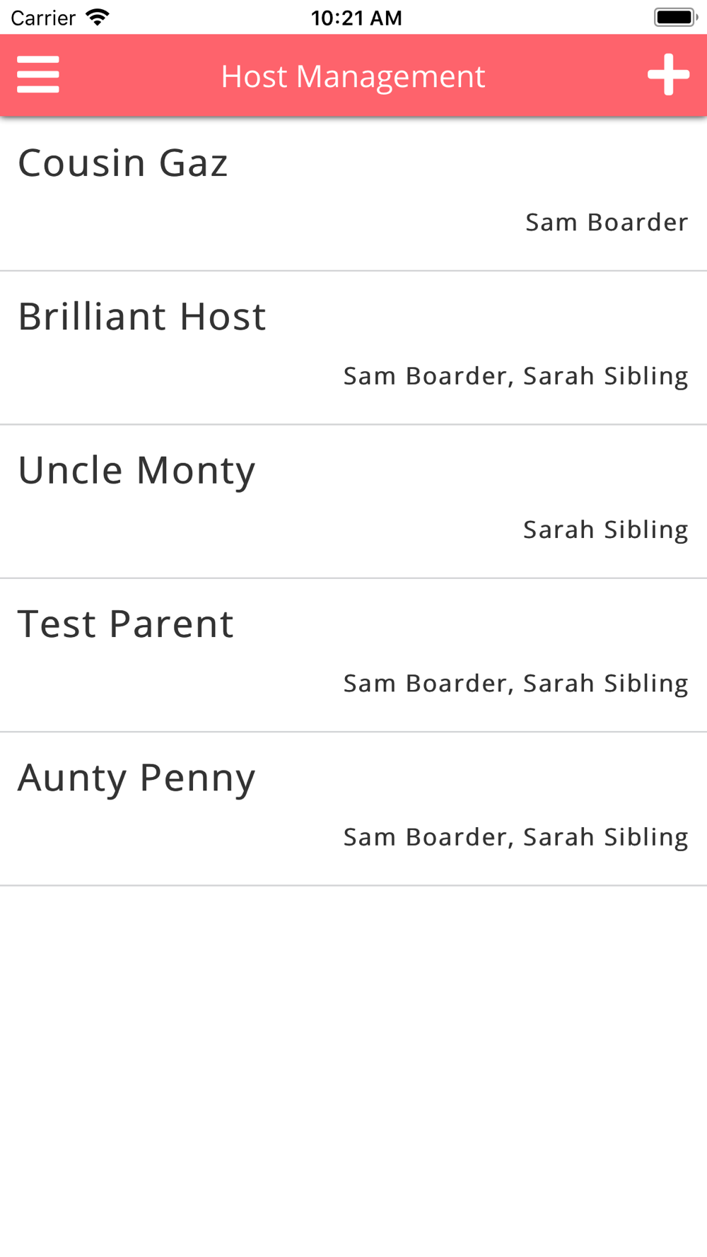Select the Test Parent host
Viewport: 707px width, 1257px height.
(x=353, y=655)
